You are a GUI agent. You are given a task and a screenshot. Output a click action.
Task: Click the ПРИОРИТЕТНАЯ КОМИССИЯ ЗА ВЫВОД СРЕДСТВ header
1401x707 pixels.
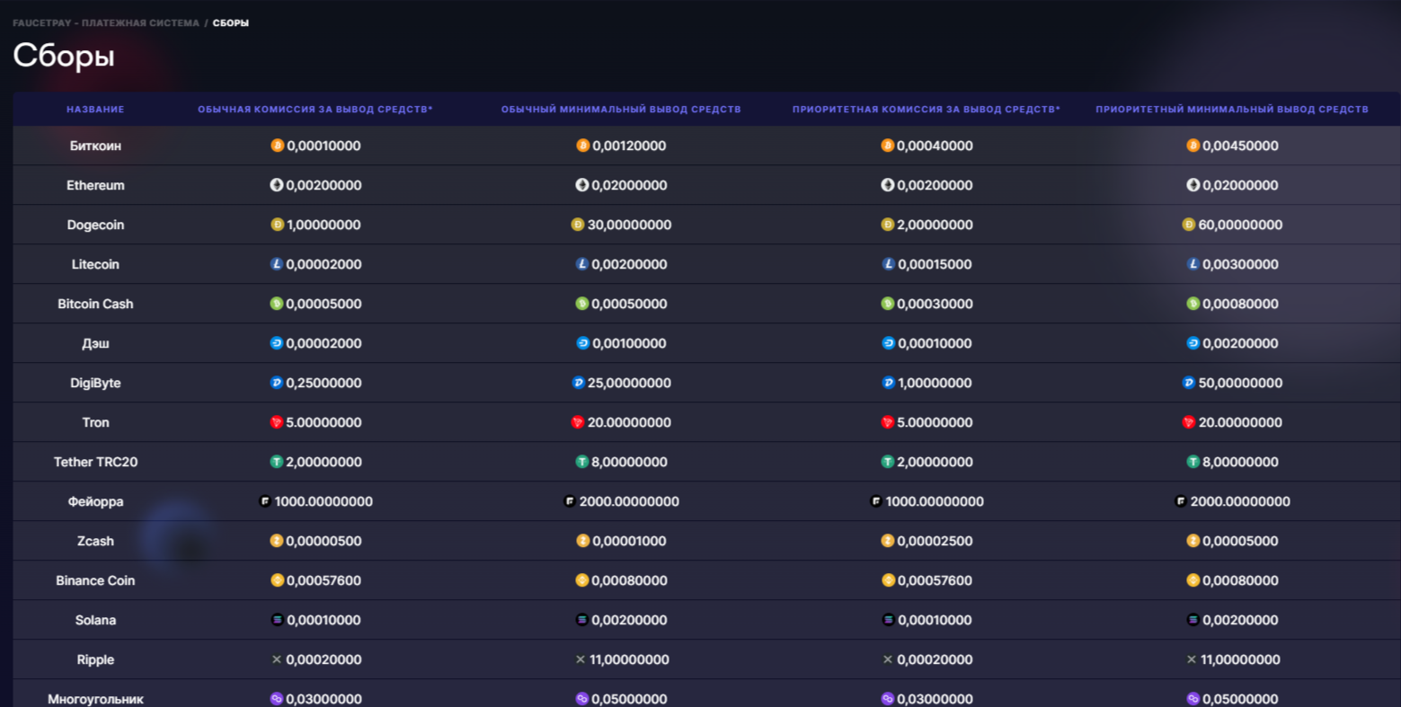click(x=927, y=110)
